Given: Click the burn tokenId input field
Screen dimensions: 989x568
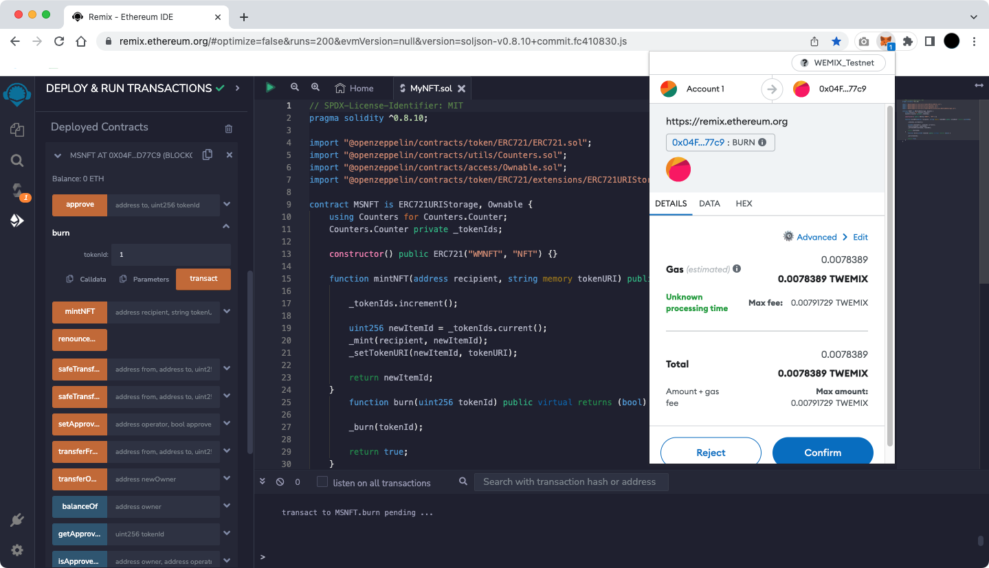Looking at the screenshot, I should tap(171, 254).
